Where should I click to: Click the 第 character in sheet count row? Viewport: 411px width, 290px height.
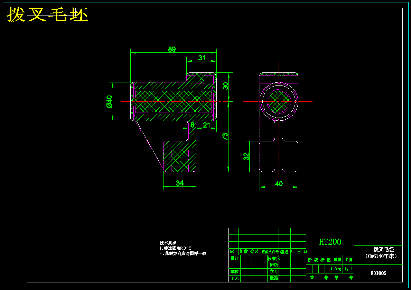337,278
